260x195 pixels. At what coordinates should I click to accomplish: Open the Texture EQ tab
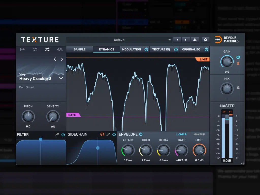tap(161, 50)
